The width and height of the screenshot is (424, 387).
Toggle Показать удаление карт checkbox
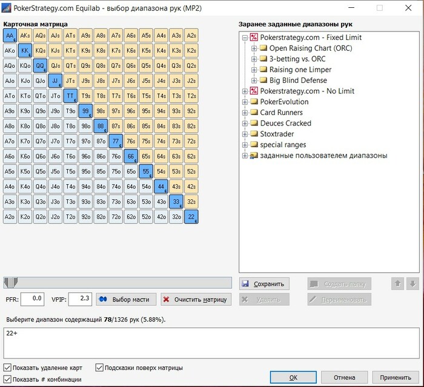pyautogui.click(x=7, y=368)
